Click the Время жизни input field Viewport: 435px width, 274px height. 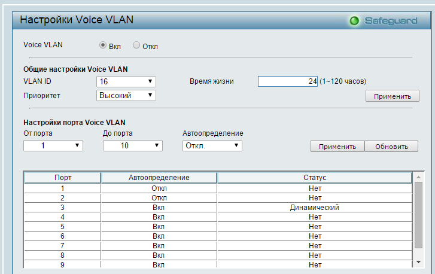pyautogui.click(x=288, y=81)
